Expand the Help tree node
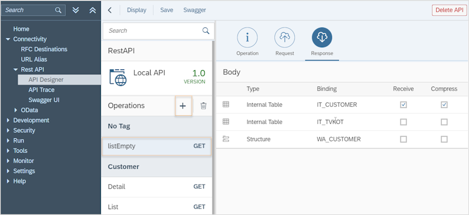The width and height of the screenshot is (469, 215). [x=8, y=181]
